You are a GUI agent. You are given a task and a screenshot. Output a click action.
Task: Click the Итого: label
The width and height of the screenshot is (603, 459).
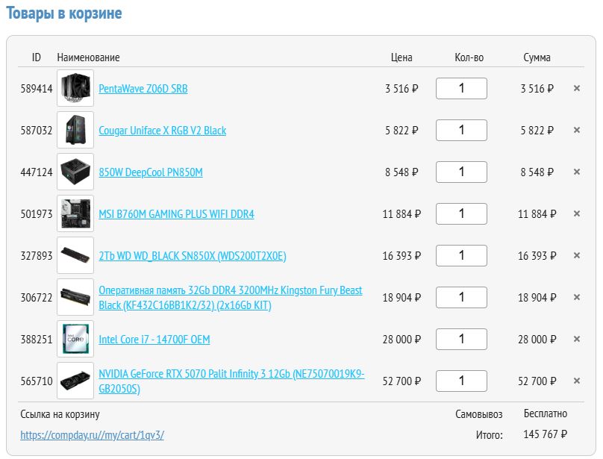pos(489,435)
